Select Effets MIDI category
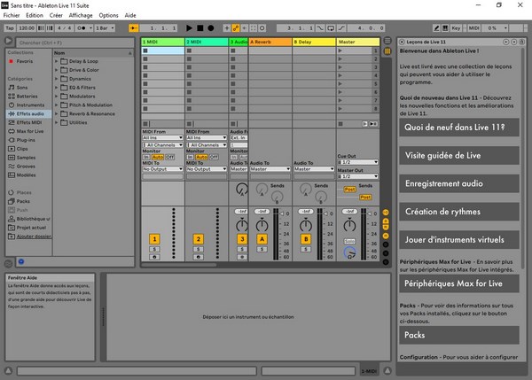This screenshot has height=380, width=532. click(29, 122)
